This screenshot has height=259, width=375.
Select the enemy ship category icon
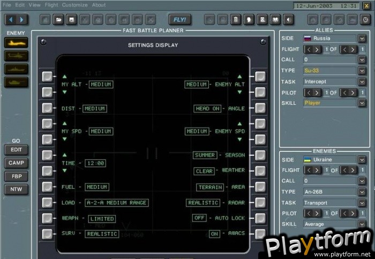coord(16,69)
